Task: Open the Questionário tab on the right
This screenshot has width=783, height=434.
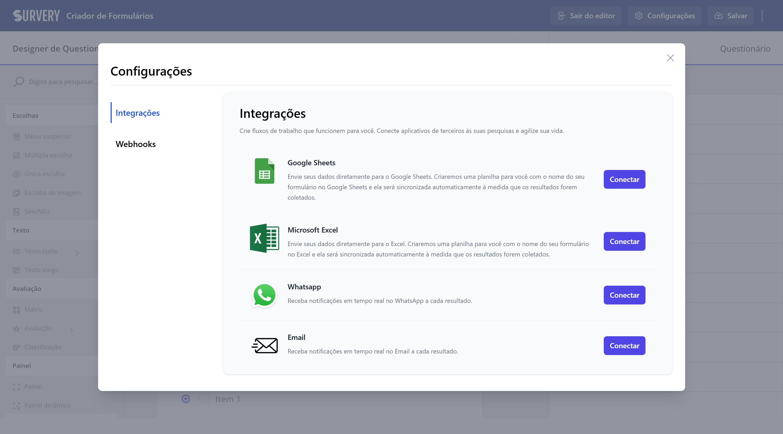Action: 745,48
